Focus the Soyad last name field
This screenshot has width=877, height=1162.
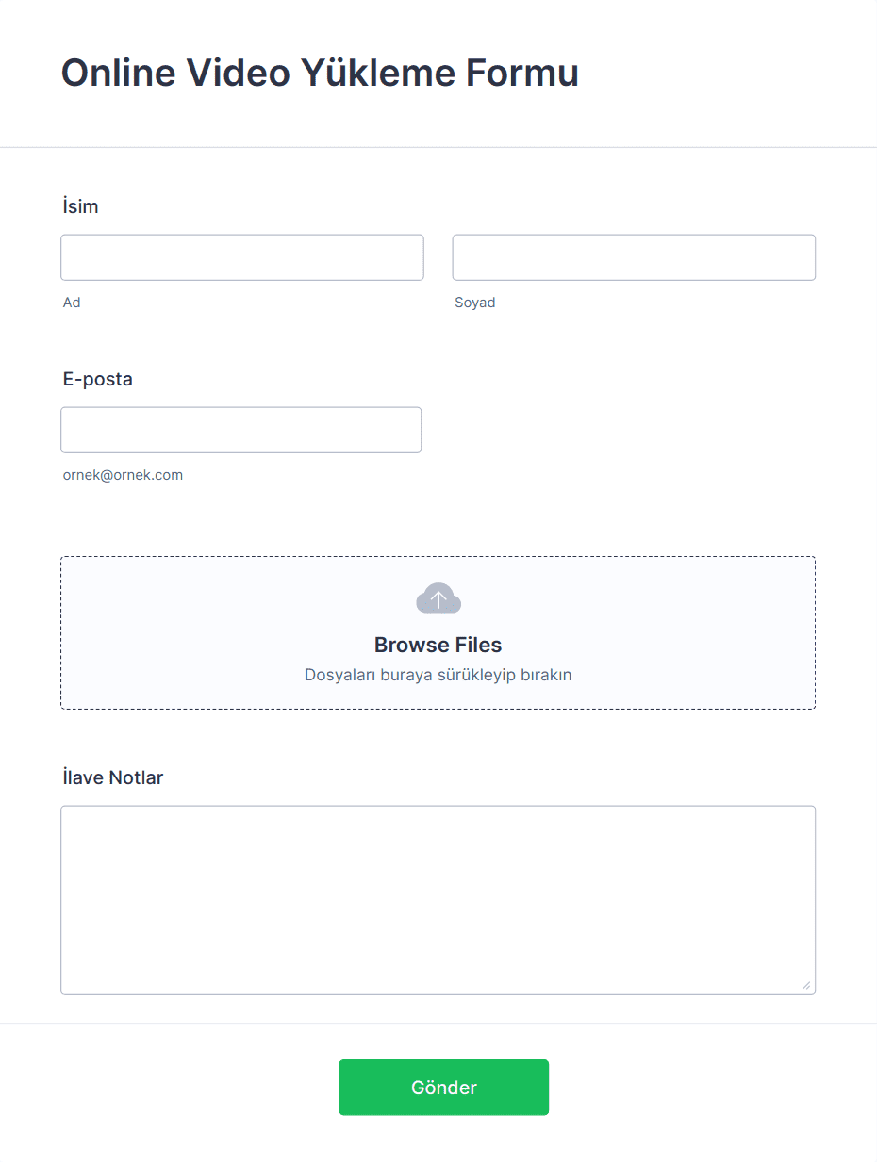coord(634,257)
